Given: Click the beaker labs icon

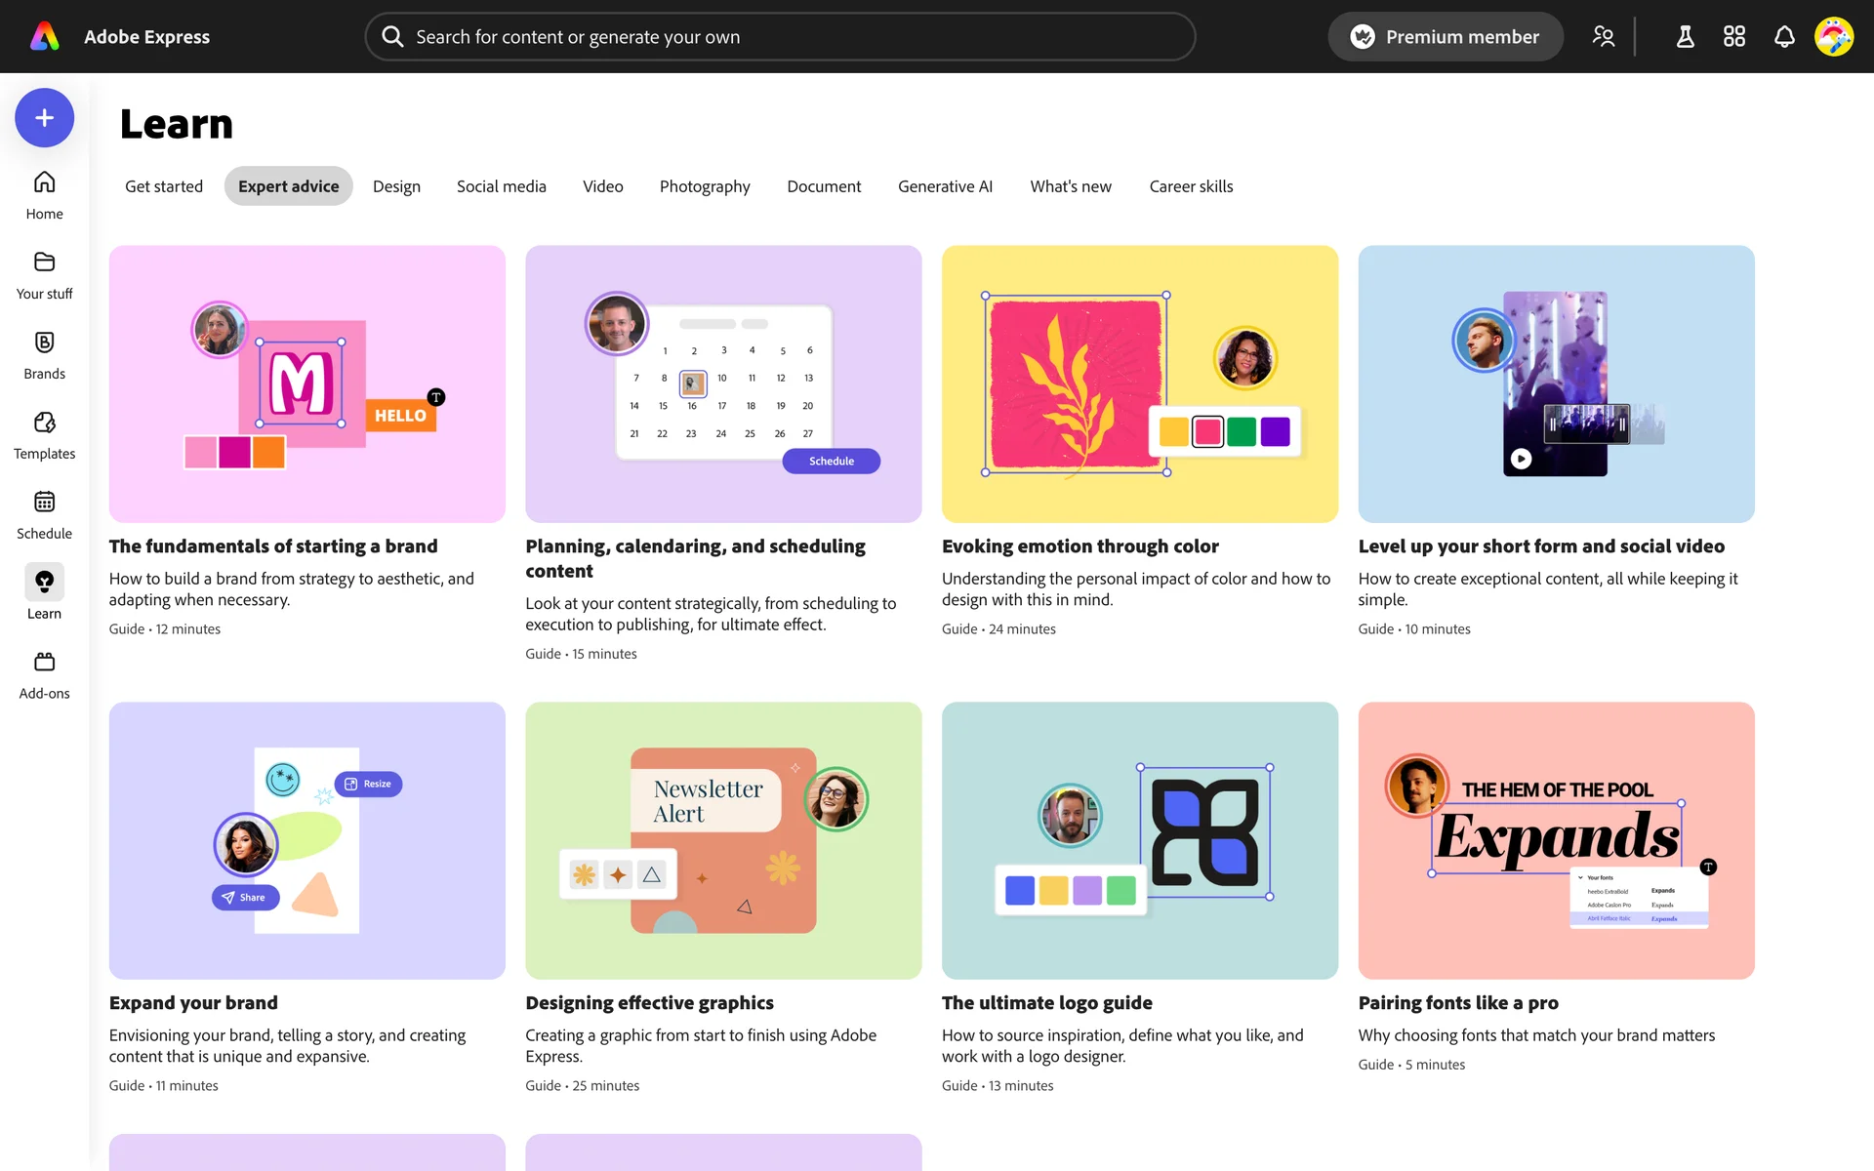Looking at the screenshot, I should 1685,37.
